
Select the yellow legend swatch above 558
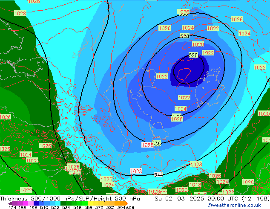pyautogui.click(x=90, y=203)
